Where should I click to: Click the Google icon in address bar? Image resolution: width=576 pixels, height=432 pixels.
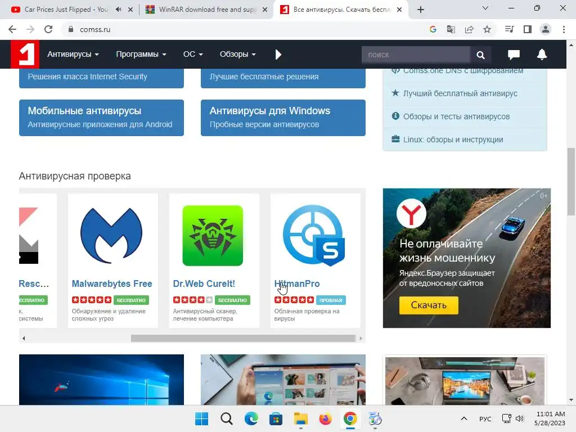[433, 29]
